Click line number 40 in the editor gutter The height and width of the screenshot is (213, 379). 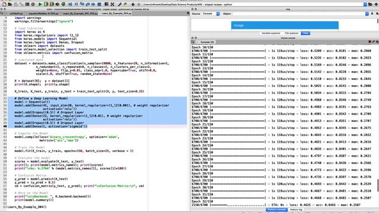point(5,126)
